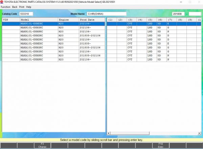
Task: Click the horizontal scrollbar left arrow
Action: click(x=109, y=133)
